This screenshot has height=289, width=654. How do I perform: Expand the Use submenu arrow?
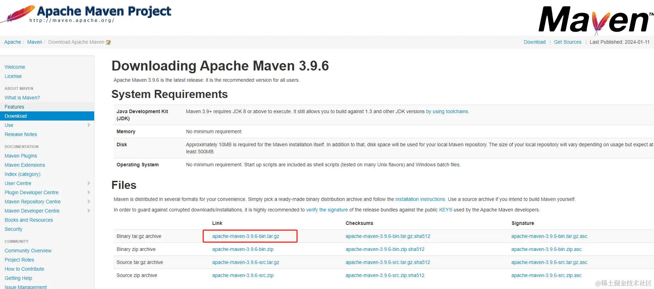click(89, 125)
